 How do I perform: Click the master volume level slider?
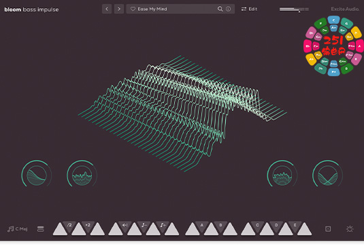294,10
